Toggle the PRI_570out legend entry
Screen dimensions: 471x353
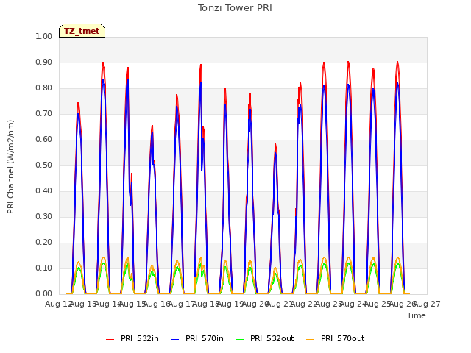click(x=336, y=338)
